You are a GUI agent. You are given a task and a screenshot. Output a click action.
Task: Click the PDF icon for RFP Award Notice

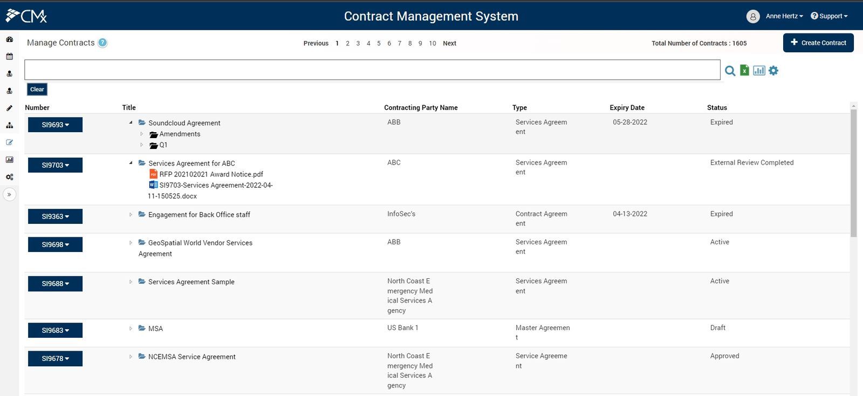[x=153, y=174]
